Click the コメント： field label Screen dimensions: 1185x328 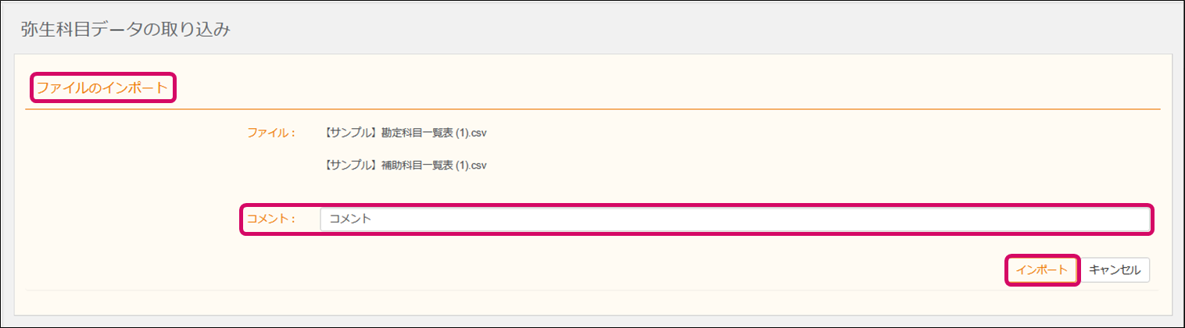point(270,219)
